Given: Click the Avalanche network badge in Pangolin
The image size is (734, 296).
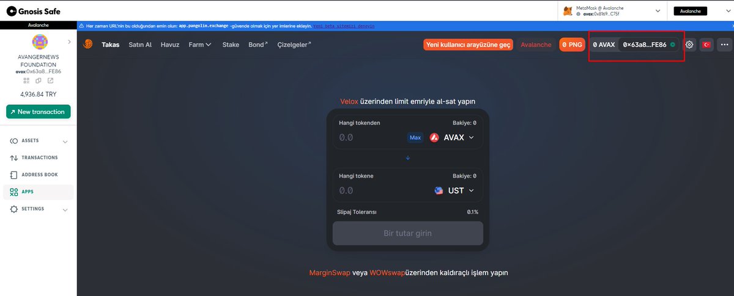Looking at the screenshot, I should point(536,45).
